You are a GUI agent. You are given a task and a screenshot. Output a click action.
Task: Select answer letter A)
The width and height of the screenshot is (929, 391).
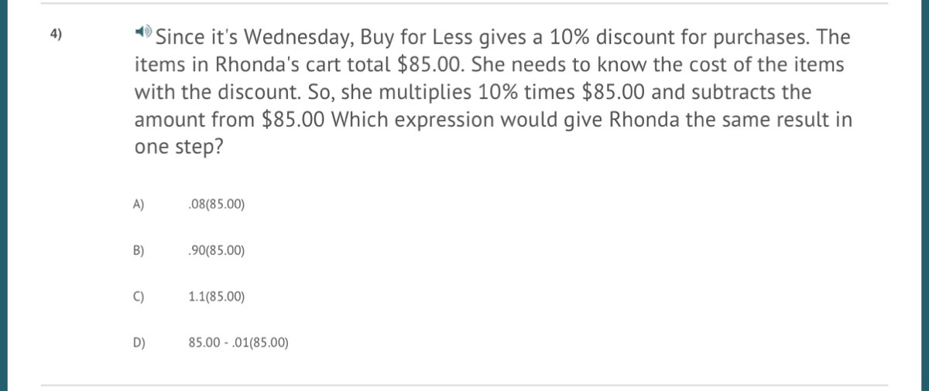[x=139, y=205]
